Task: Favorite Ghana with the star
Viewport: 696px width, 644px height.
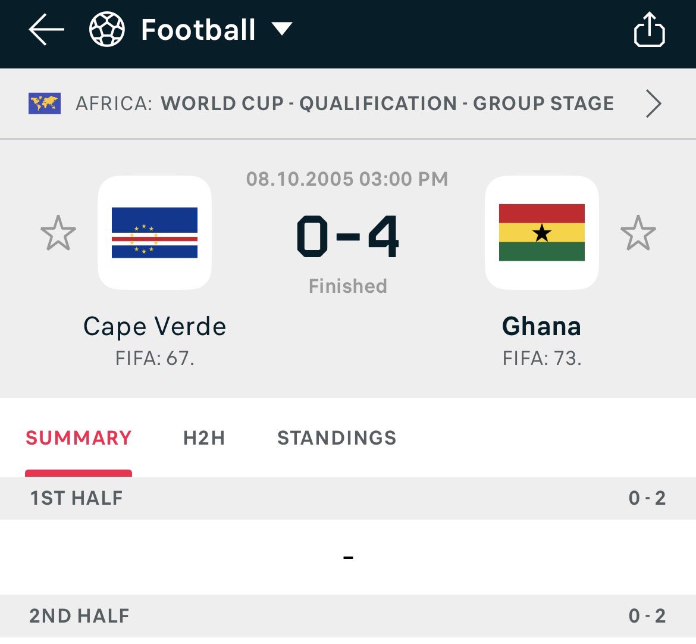Action: pyautogui.click(x=638, y=233)
